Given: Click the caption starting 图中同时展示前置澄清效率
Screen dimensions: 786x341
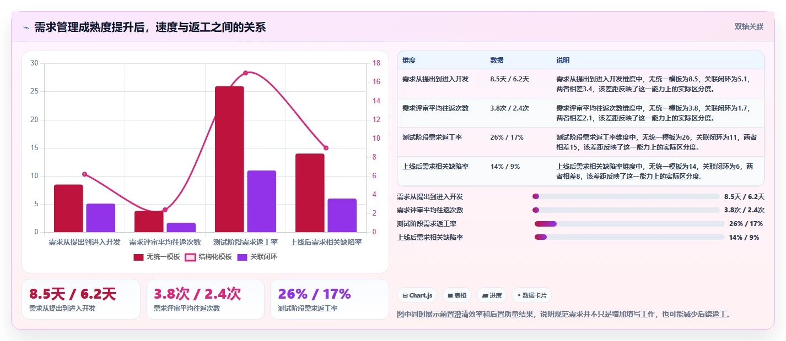Looking at the screenshot, I should (564, 314).
